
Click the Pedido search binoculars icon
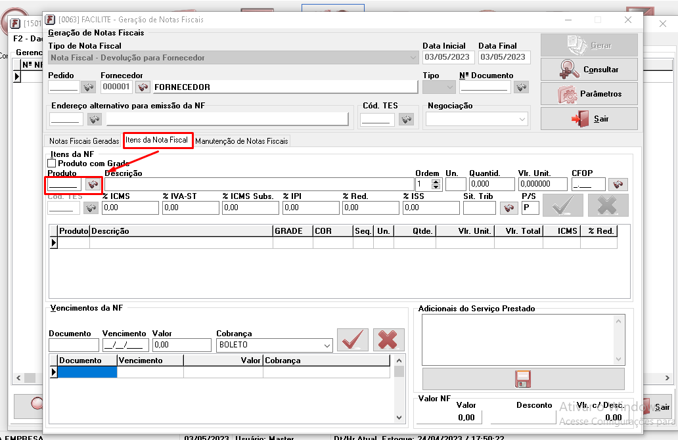click(88, 87)
